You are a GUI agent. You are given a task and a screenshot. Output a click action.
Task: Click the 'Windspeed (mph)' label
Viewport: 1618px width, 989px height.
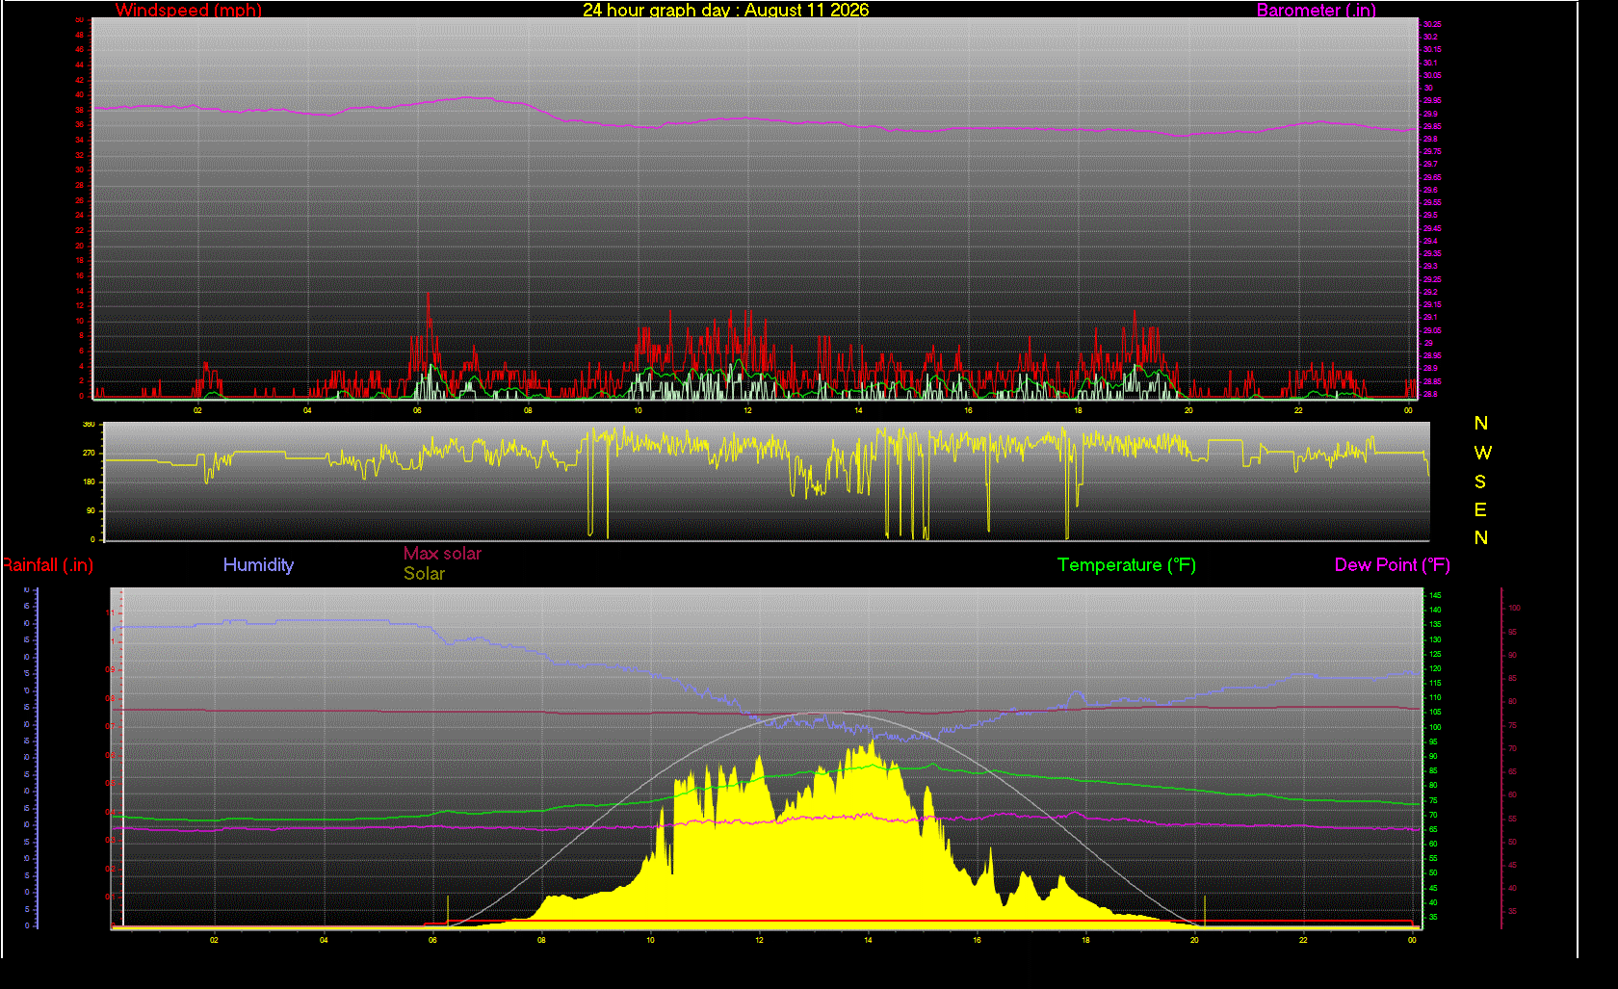click(x=189, y=10)
